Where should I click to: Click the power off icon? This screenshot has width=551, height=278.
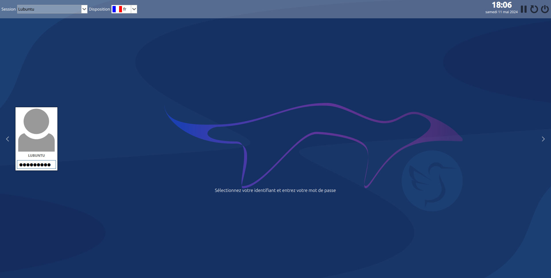(545, 9)
